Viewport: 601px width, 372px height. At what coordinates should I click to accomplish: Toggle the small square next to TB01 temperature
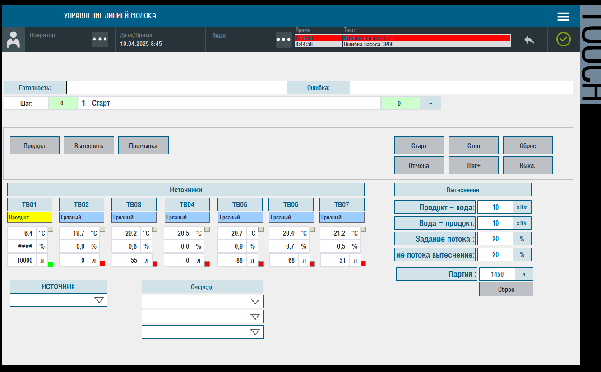51,229
